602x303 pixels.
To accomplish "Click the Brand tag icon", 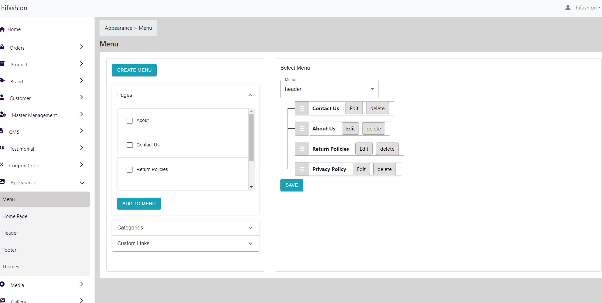I will (2, 80).
